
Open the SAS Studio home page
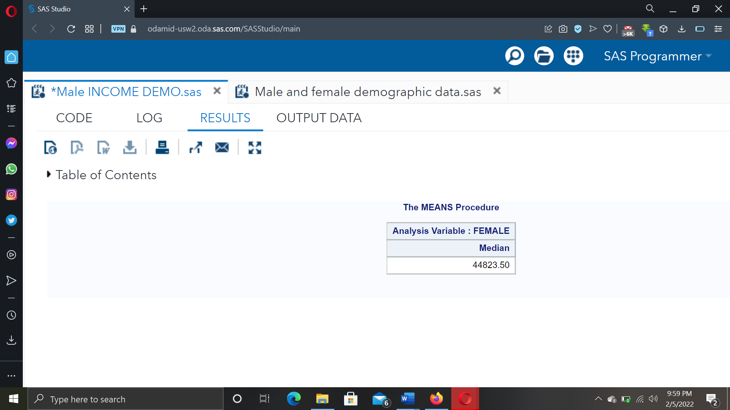point(11,57)
